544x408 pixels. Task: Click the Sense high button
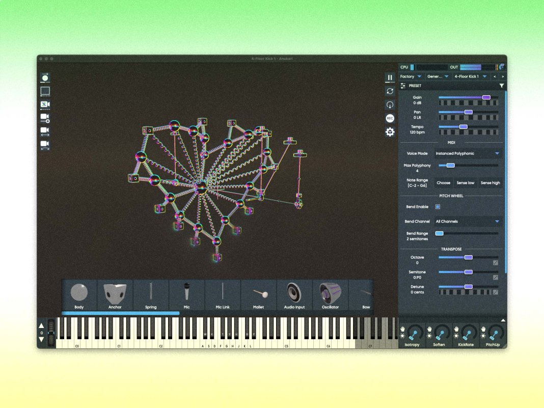pyautogui.click(x=490, y=183)
